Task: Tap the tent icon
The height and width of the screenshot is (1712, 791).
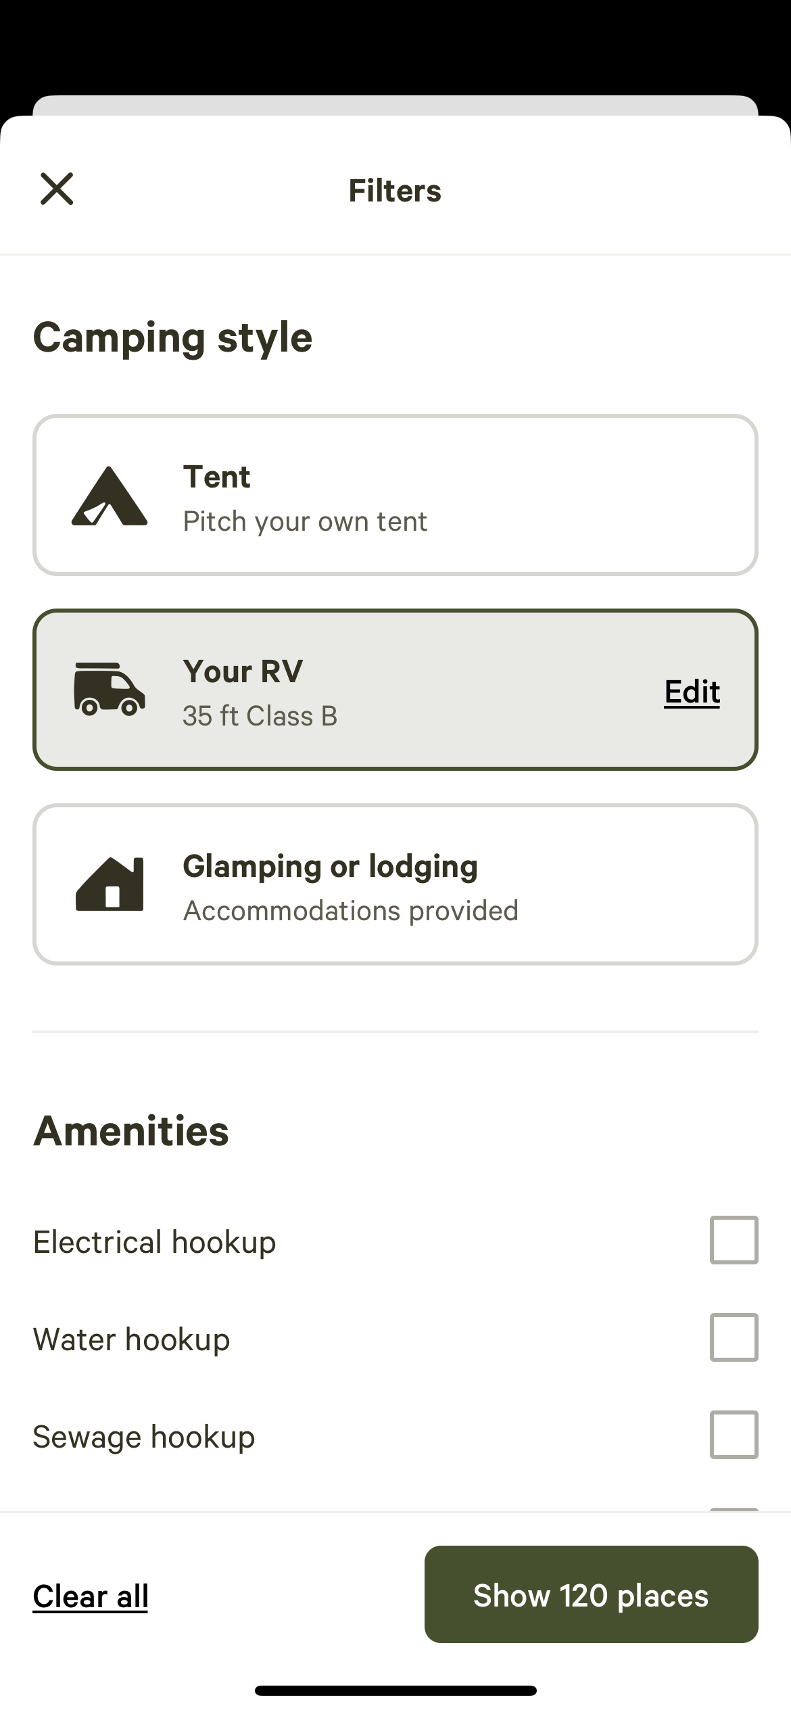Action: (110, 496)
